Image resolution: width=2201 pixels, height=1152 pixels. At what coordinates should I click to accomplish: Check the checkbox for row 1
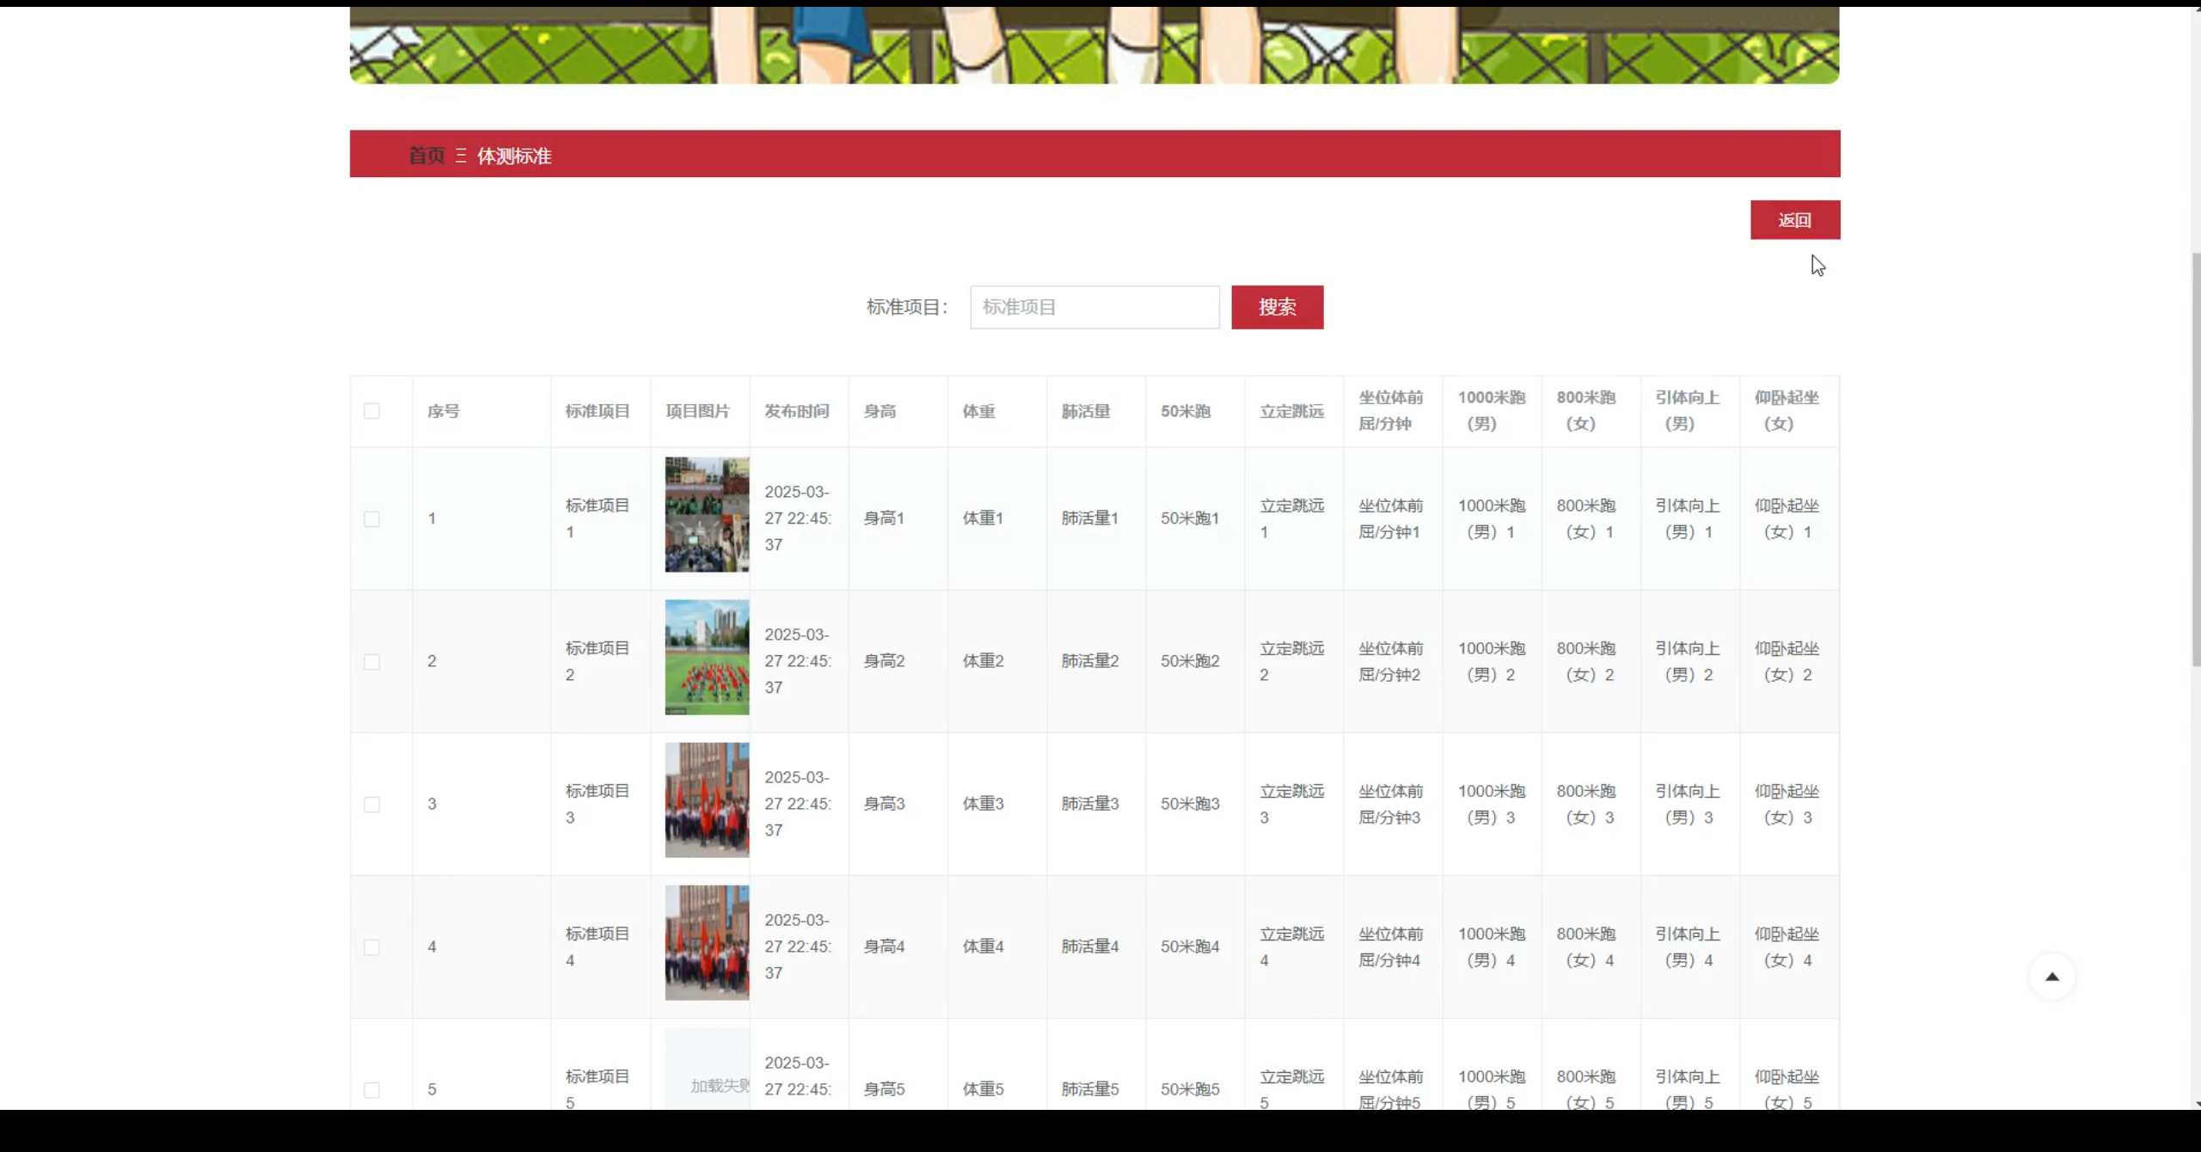coord(372,518)
